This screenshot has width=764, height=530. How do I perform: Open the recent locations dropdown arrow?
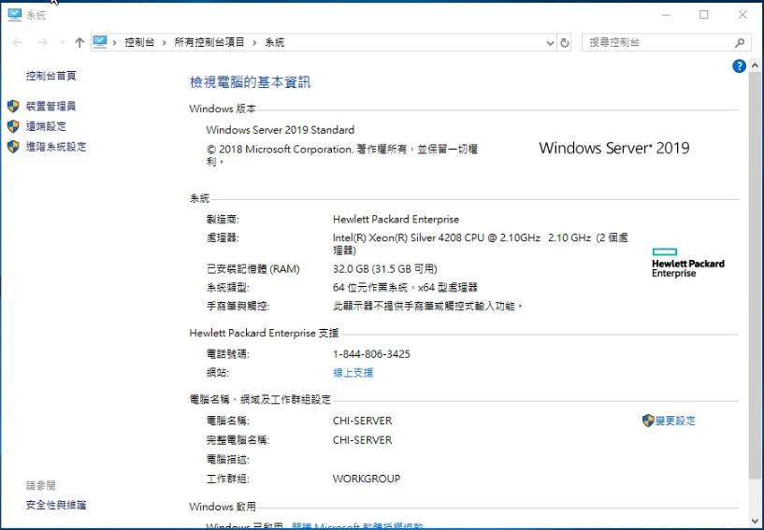62,43
